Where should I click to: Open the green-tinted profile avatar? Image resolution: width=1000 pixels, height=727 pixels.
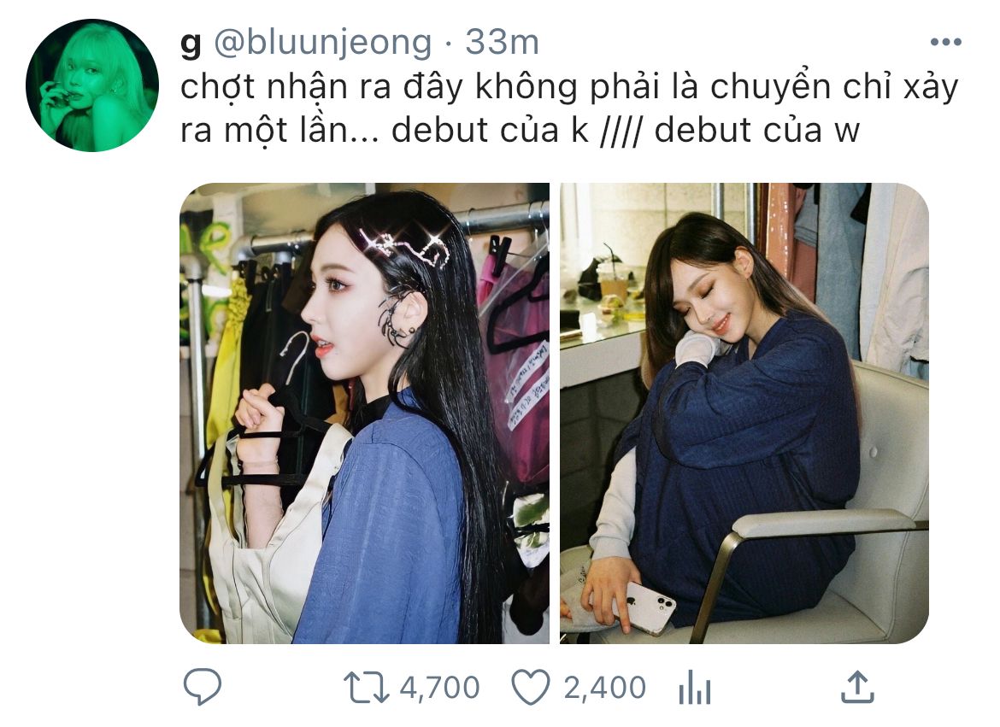click(x=92, y=85)
